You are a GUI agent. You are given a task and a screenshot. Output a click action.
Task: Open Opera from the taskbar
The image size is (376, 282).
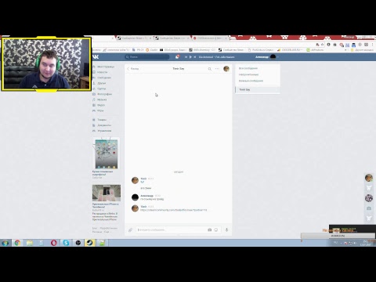54,243
